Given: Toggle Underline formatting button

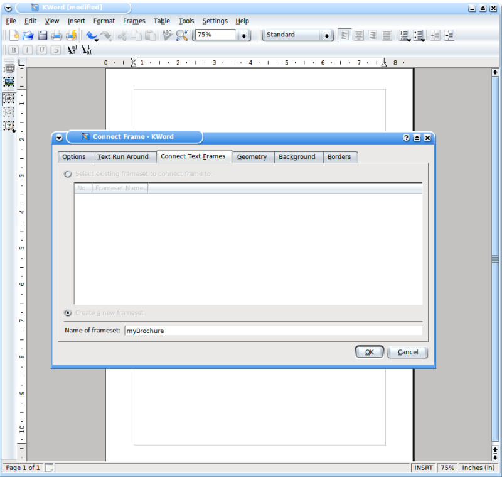Looking at the screenshot, I should point(41,50).
